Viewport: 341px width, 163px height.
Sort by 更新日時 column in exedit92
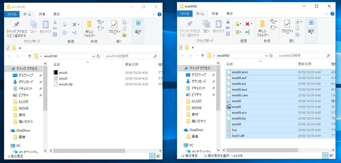pyautogui.click(x=305, y=64)
